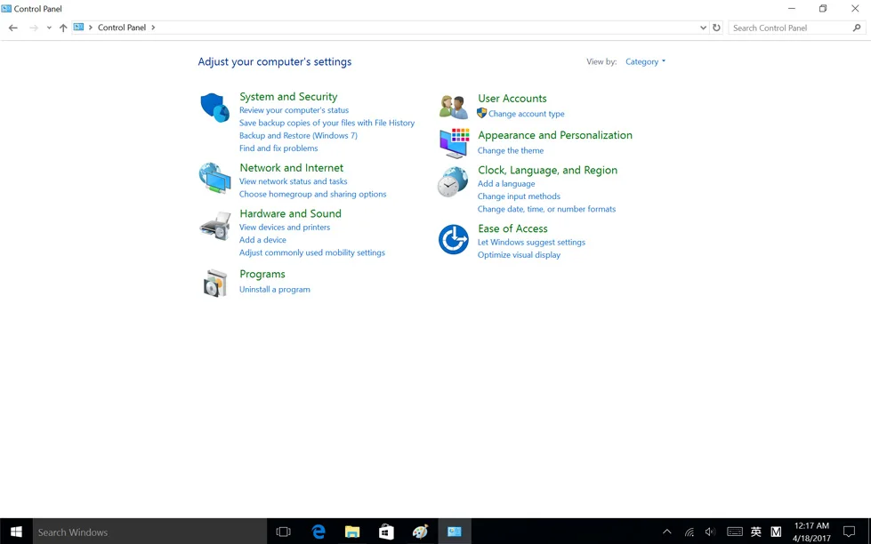
Task: Click Backup and Restore (Windows 7)
Action: (298, 135)
